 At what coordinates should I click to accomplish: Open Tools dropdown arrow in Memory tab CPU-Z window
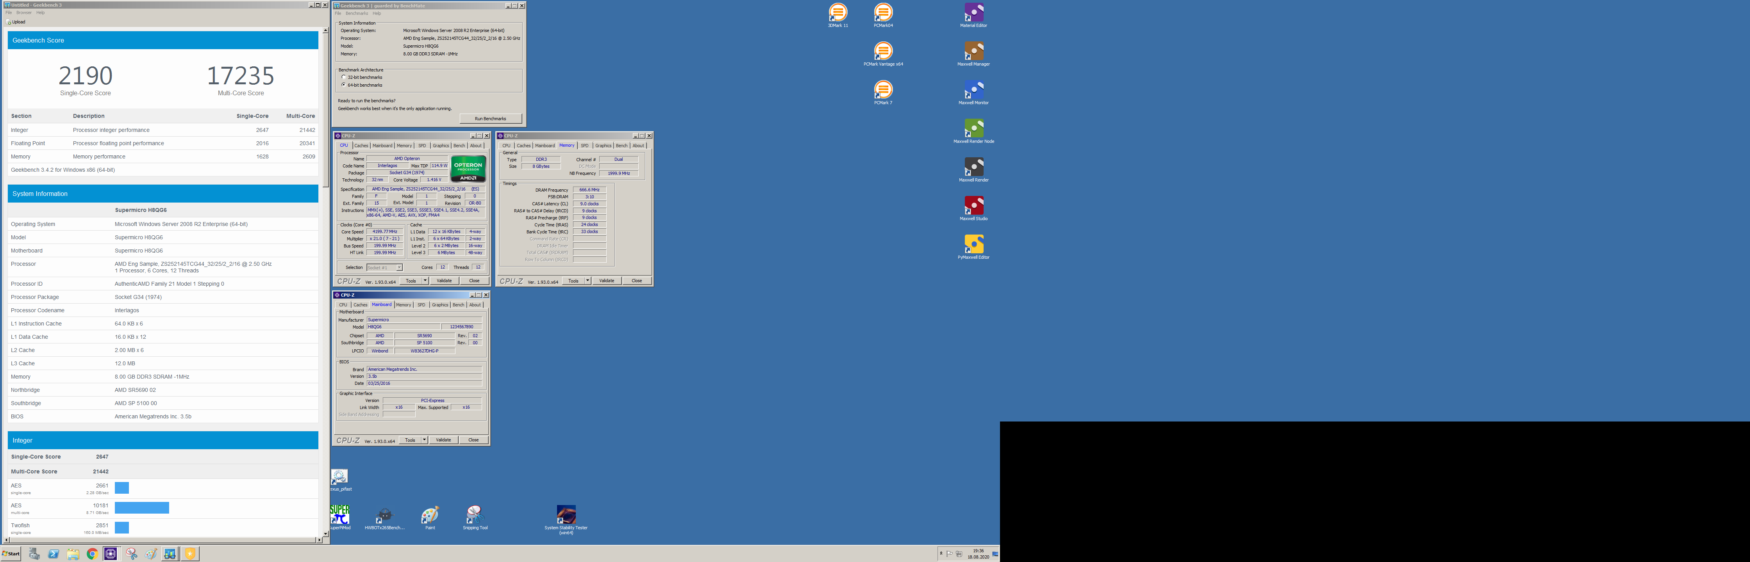[x=587, y=280]
